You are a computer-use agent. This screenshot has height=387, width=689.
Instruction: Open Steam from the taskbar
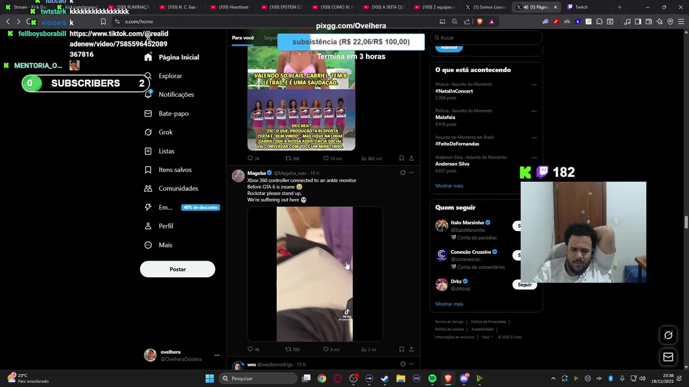tap(385, 378)
